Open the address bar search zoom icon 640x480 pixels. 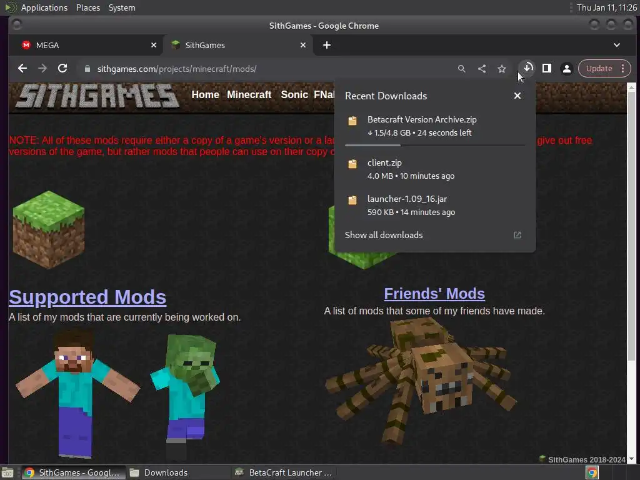[462, 69]
